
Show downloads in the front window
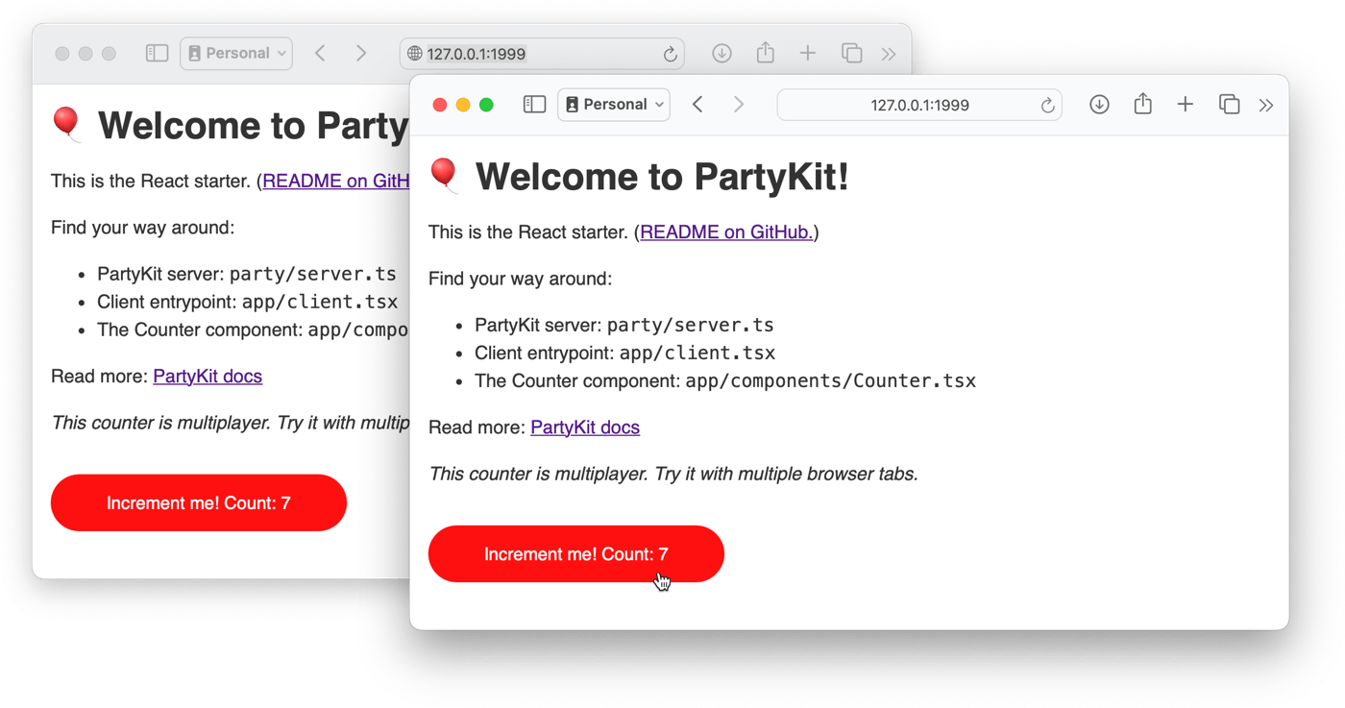click(1099, 105)
